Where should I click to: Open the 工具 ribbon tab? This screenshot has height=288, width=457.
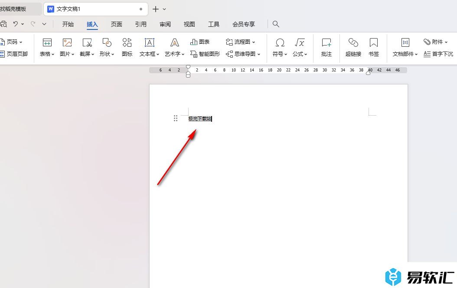coord(214,24)
